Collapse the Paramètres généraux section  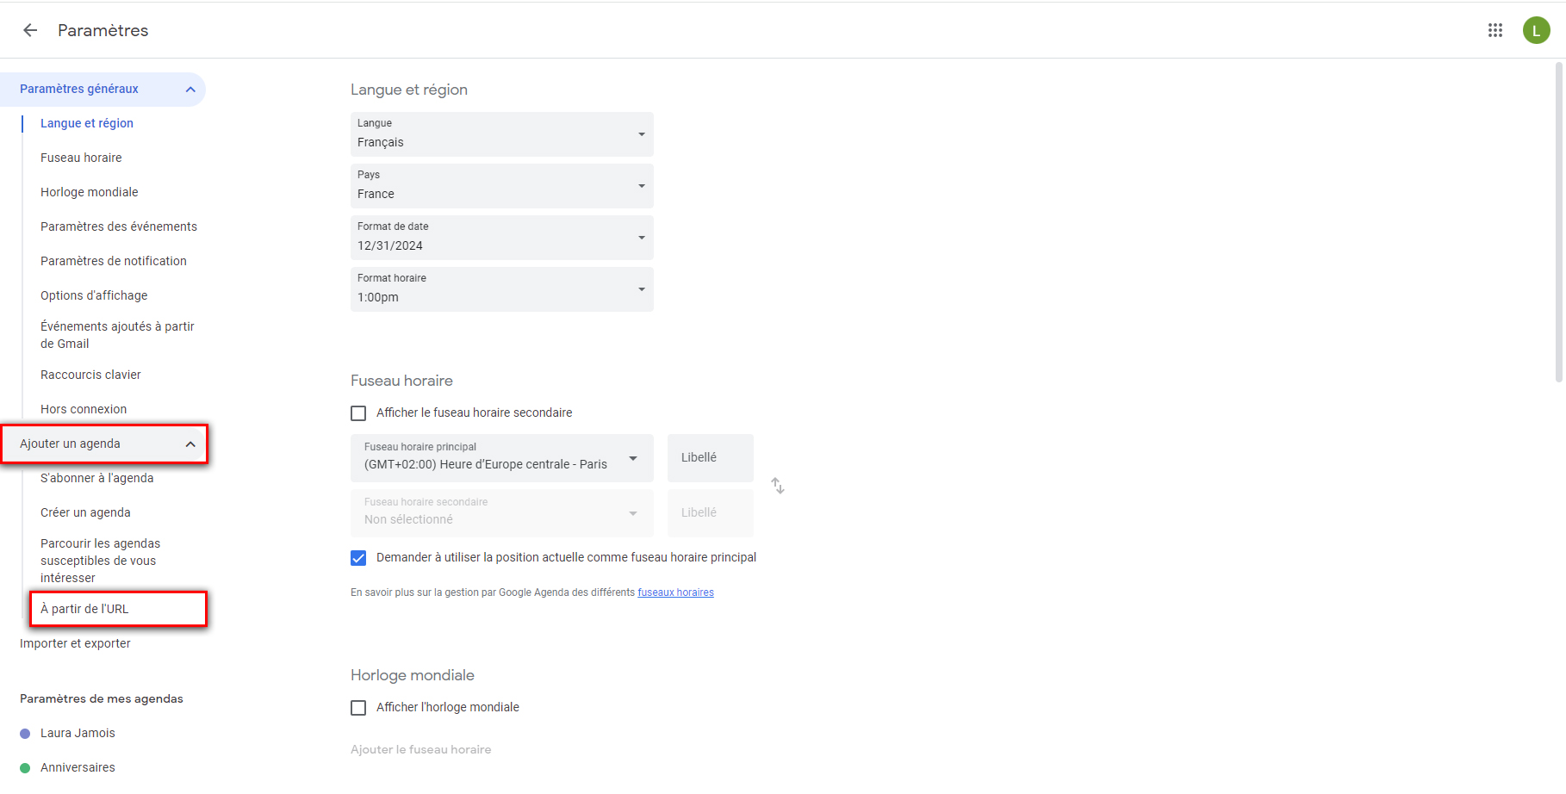pyautogui.click(x=190, y=90)
